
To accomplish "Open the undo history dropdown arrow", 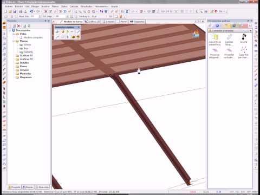I will [34, 11].
